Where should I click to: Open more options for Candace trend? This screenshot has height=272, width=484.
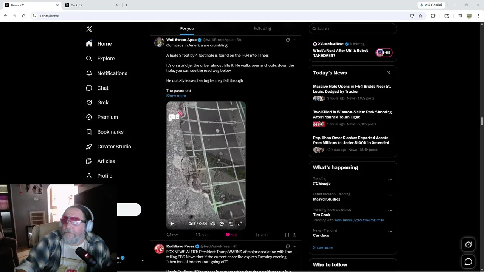pyautogui.click(x=390, y=231)
